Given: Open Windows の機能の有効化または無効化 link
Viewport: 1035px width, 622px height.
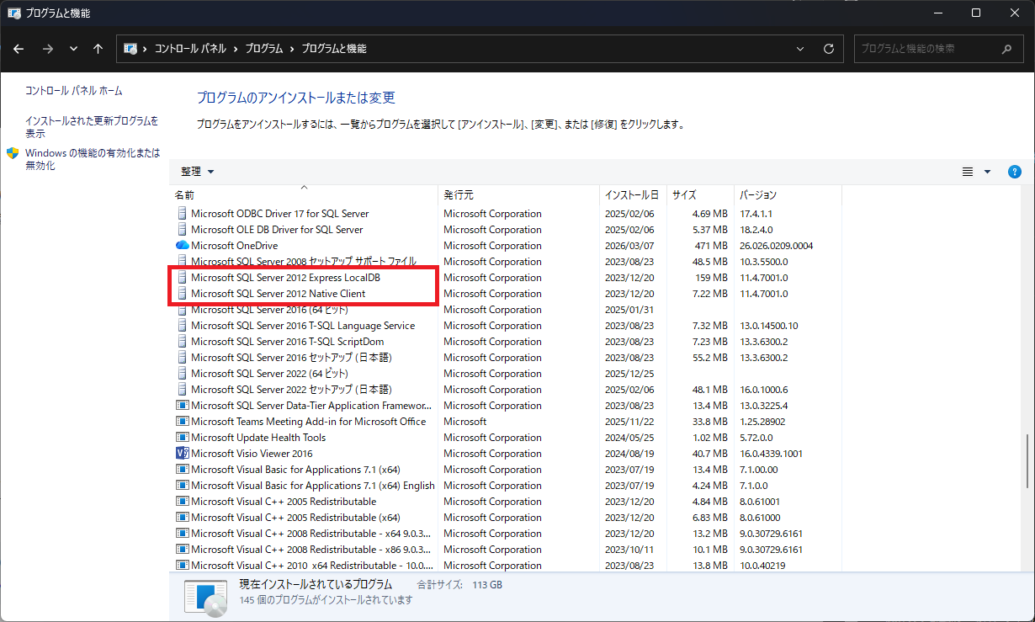Looking at the screenshot, I should click(92, 159).
